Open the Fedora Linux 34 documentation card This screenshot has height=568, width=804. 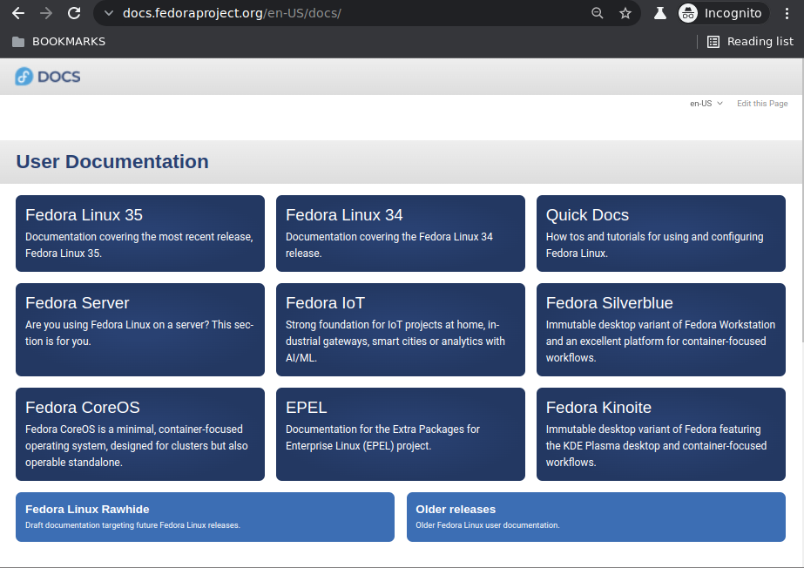point(401,233)
